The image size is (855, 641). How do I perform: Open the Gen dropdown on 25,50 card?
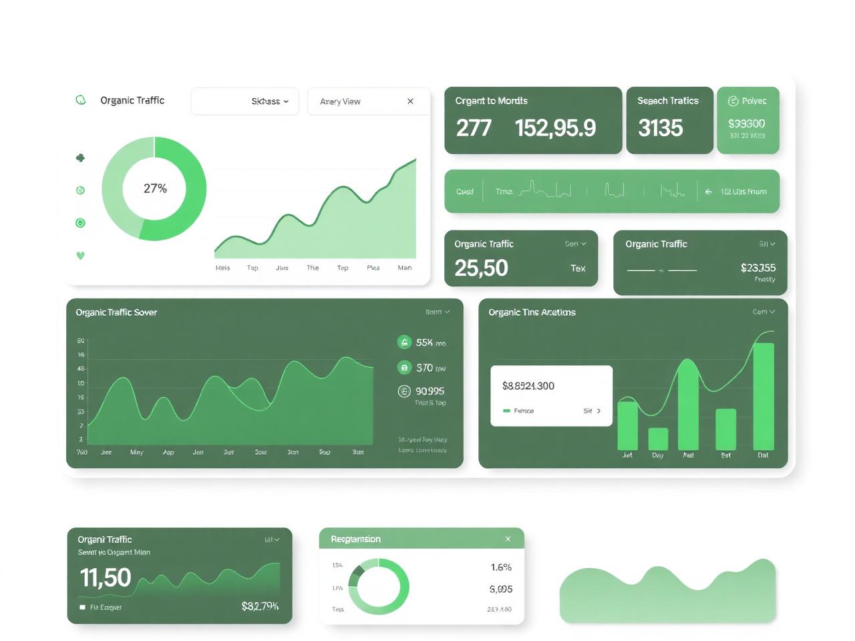click(575, 244)
